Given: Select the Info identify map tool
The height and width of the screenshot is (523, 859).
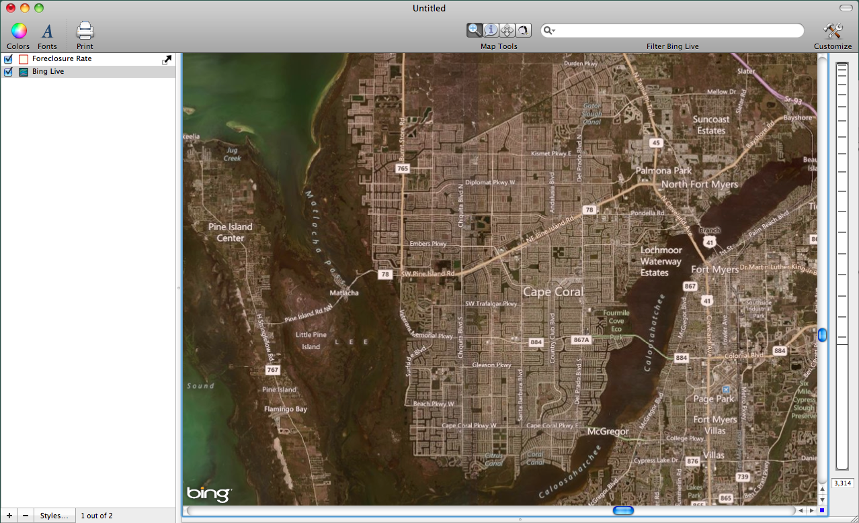Looking at the screenshot, I should point(491,30).
